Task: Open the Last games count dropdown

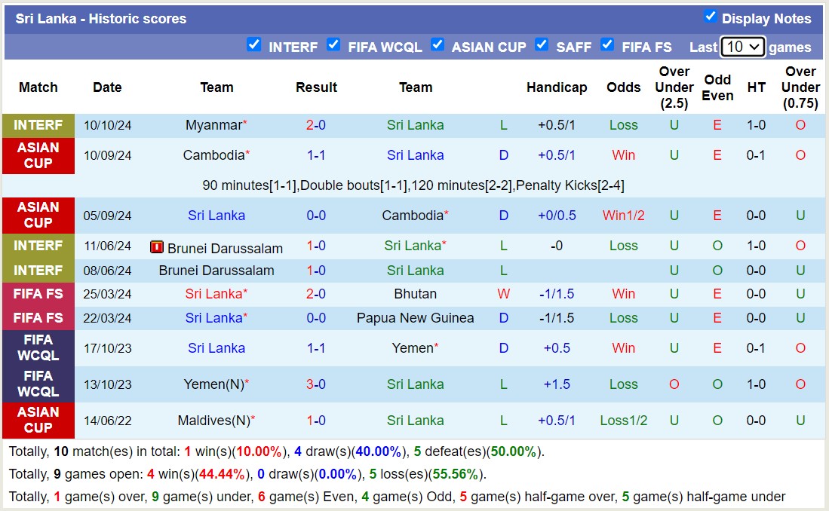Action: click(x=742, y=47)
